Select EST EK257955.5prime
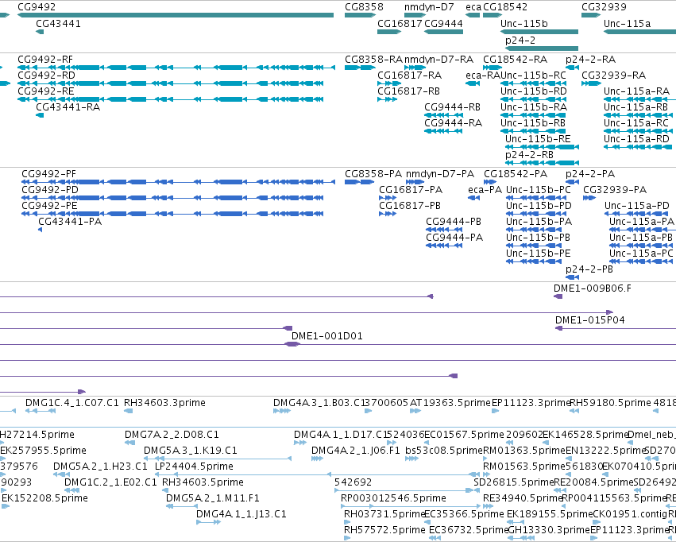Screen dimensions: 676x542 tap(43, 451)
